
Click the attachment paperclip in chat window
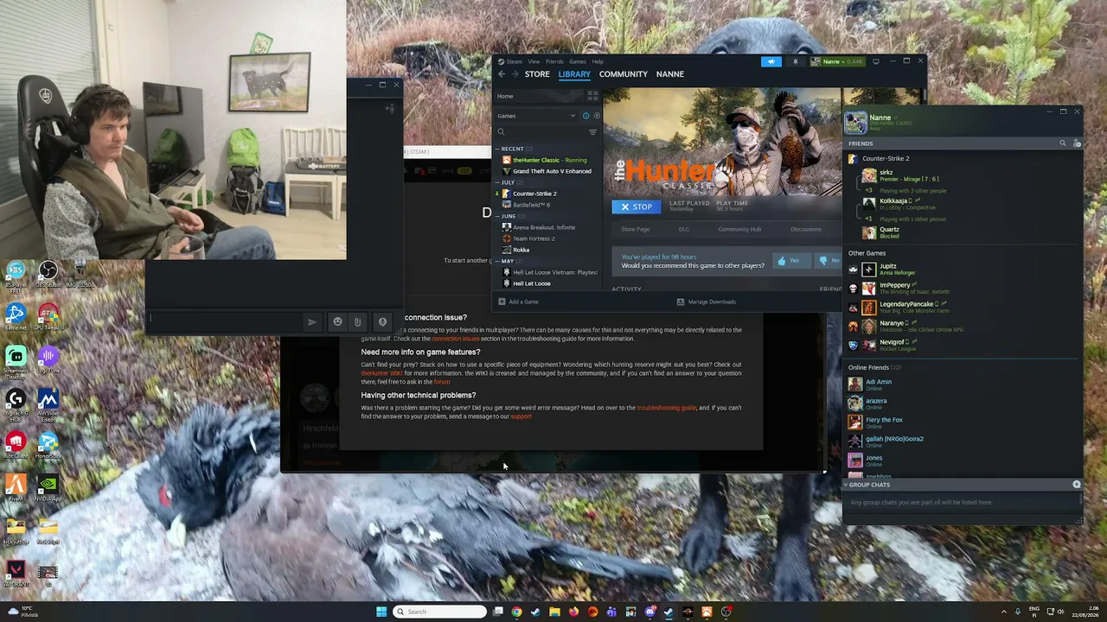[357, 322]
